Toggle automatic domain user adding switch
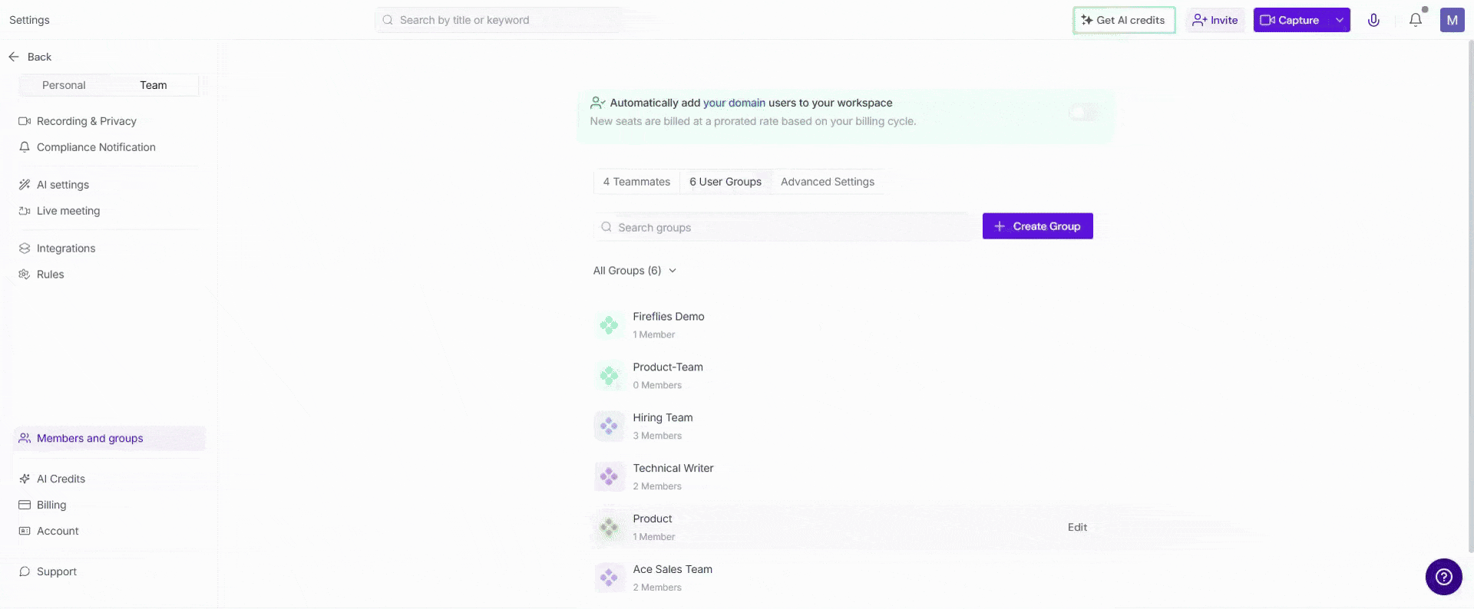 [x=1083, y=113]
